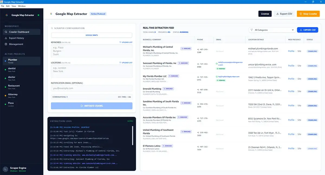This screenshot has height=175, width=325.
Task: Click Enriched badge for El Plomero Latino
Action: pos(167,146)
